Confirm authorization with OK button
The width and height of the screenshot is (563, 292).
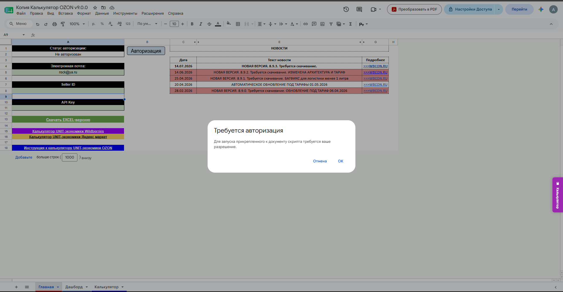[x=340, y=161]
